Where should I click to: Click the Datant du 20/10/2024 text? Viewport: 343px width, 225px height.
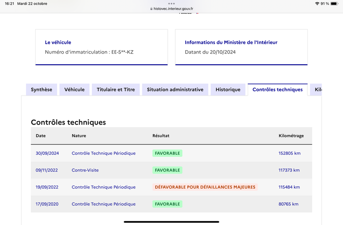[x=210, y=52]
